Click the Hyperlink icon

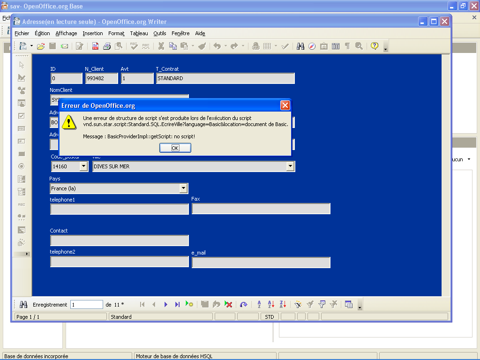255,46
